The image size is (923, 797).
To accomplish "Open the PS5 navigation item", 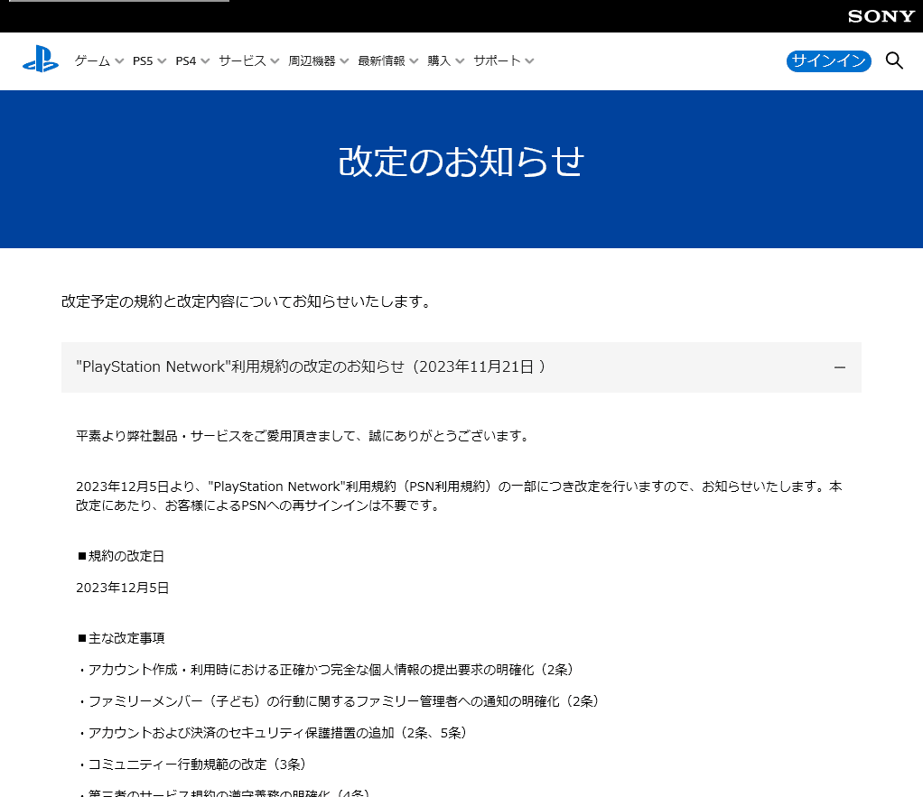I will point(143,61).
